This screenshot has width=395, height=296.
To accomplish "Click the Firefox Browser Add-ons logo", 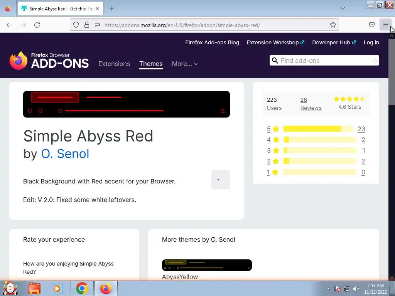I will tap(49, 61).
